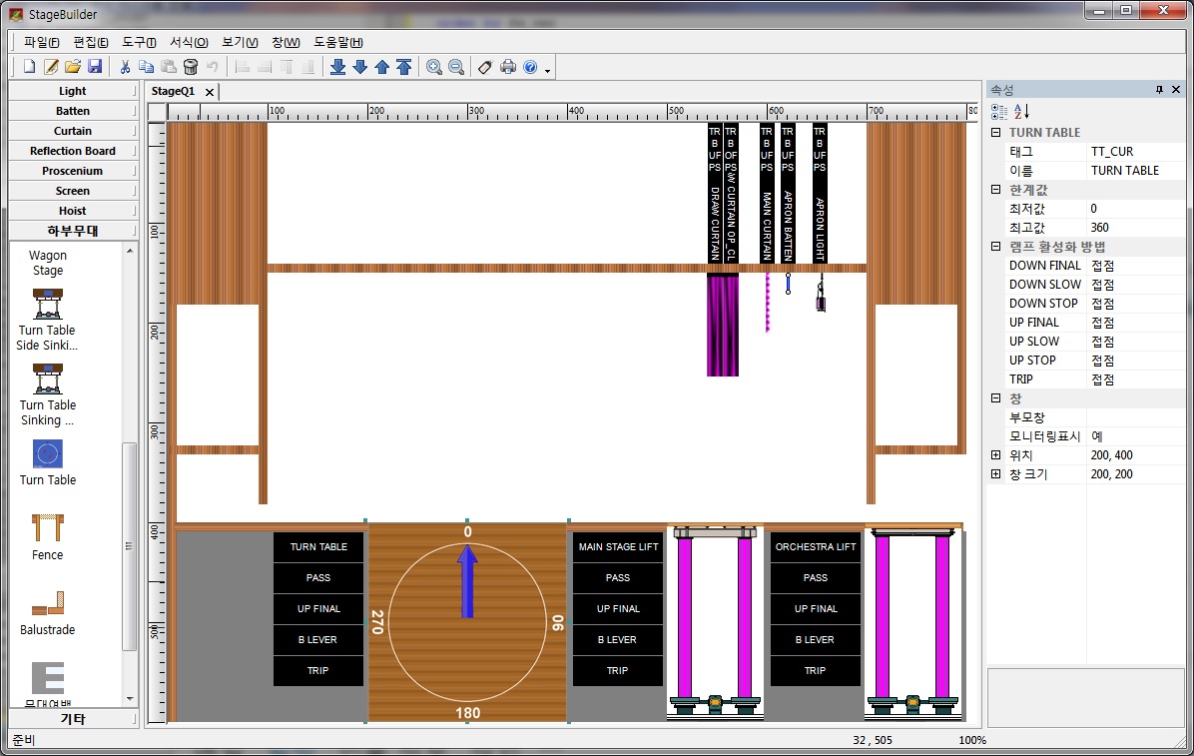Click the MAIN STAGE LIFT label box

[618, 546]
